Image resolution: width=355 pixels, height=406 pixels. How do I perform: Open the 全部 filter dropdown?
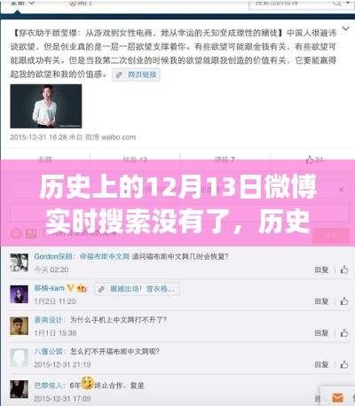[x=23, y=4]
